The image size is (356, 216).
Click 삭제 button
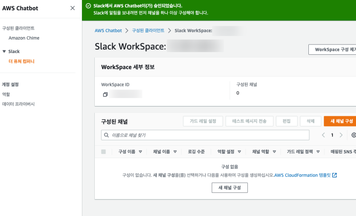pyautogui.click(x=310, y=121)
